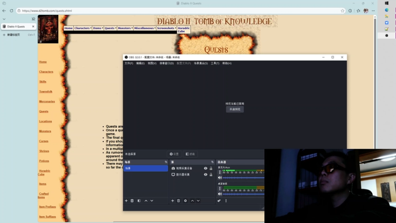This screenshot has width=396, height=223.
Task: Mute the mic/Aux channel speaker icon
Action: pos(220,178)
